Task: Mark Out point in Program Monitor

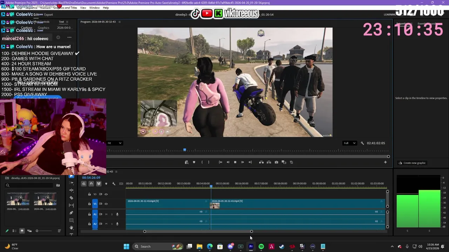Action: click(x=209, y=162)
